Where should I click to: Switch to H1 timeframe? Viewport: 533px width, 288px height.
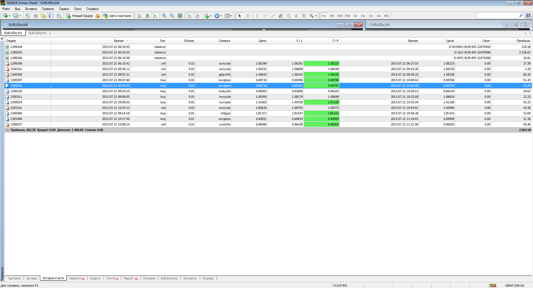tap(355, 16)
